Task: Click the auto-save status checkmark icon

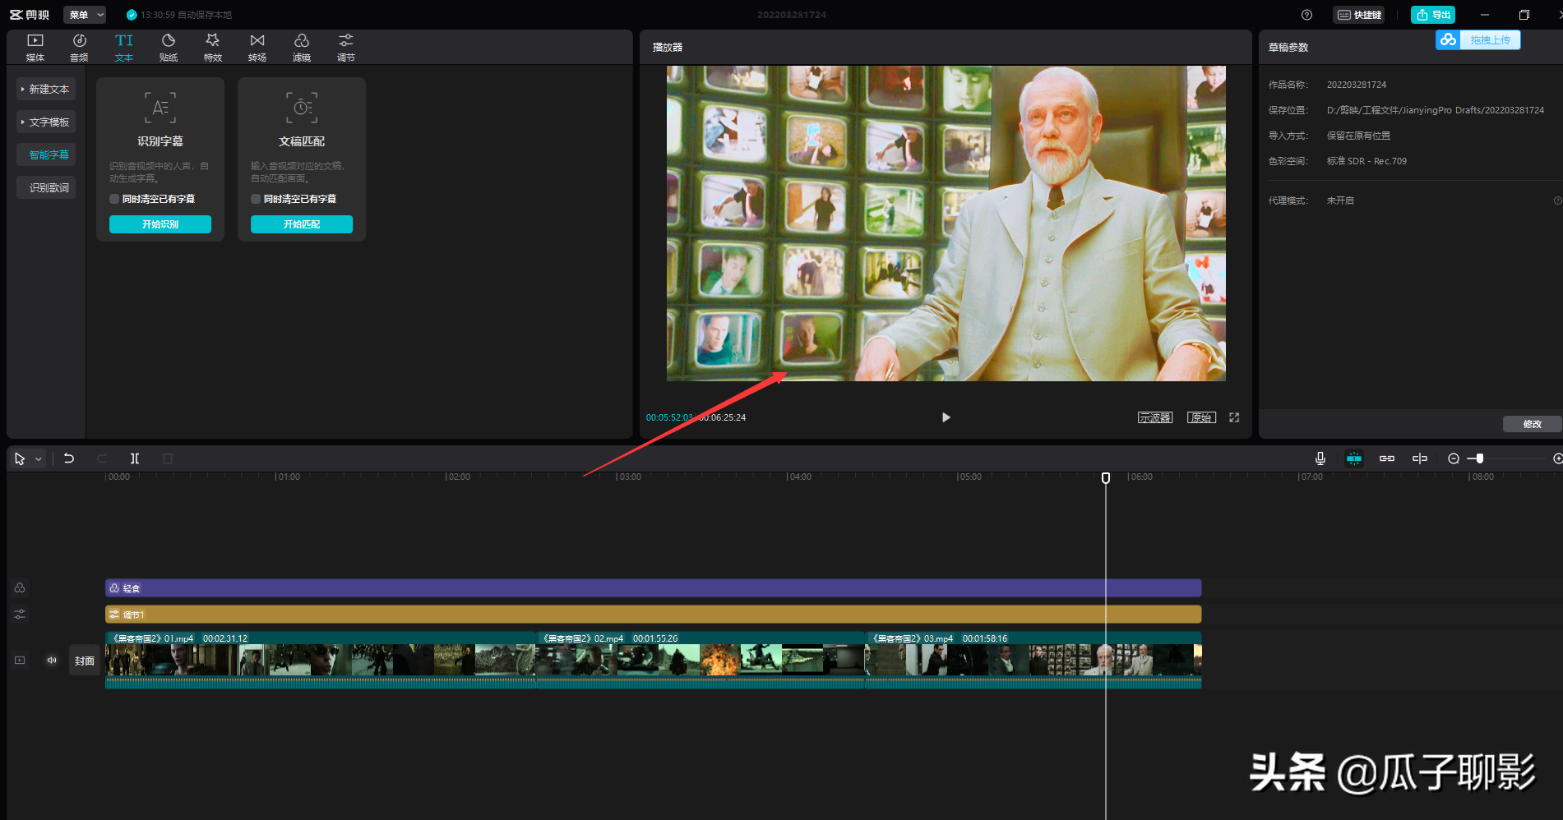Action: click(x=132, y=15)
